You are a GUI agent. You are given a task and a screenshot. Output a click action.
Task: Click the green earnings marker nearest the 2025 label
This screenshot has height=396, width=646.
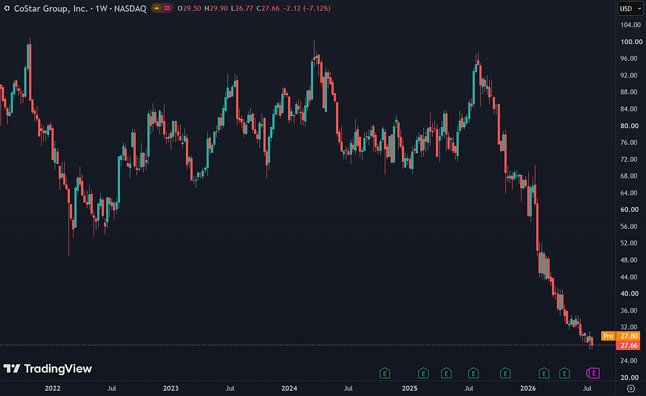pos(423,373)
